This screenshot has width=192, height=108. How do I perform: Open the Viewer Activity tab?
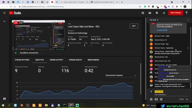coord(56,60)
